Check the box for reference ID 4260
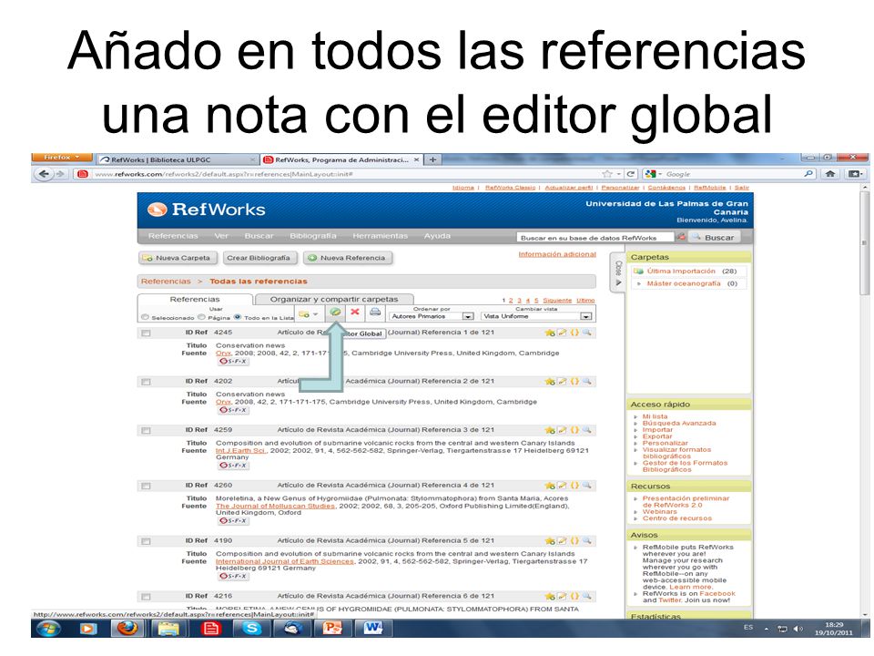 tap(146, 486)
